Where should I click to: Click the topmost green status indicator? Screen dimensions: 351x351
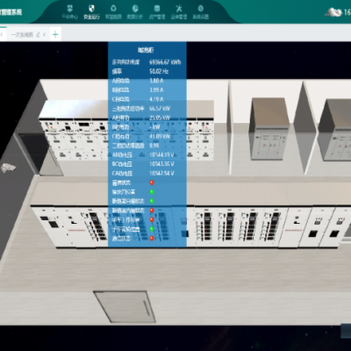(152, 192)
